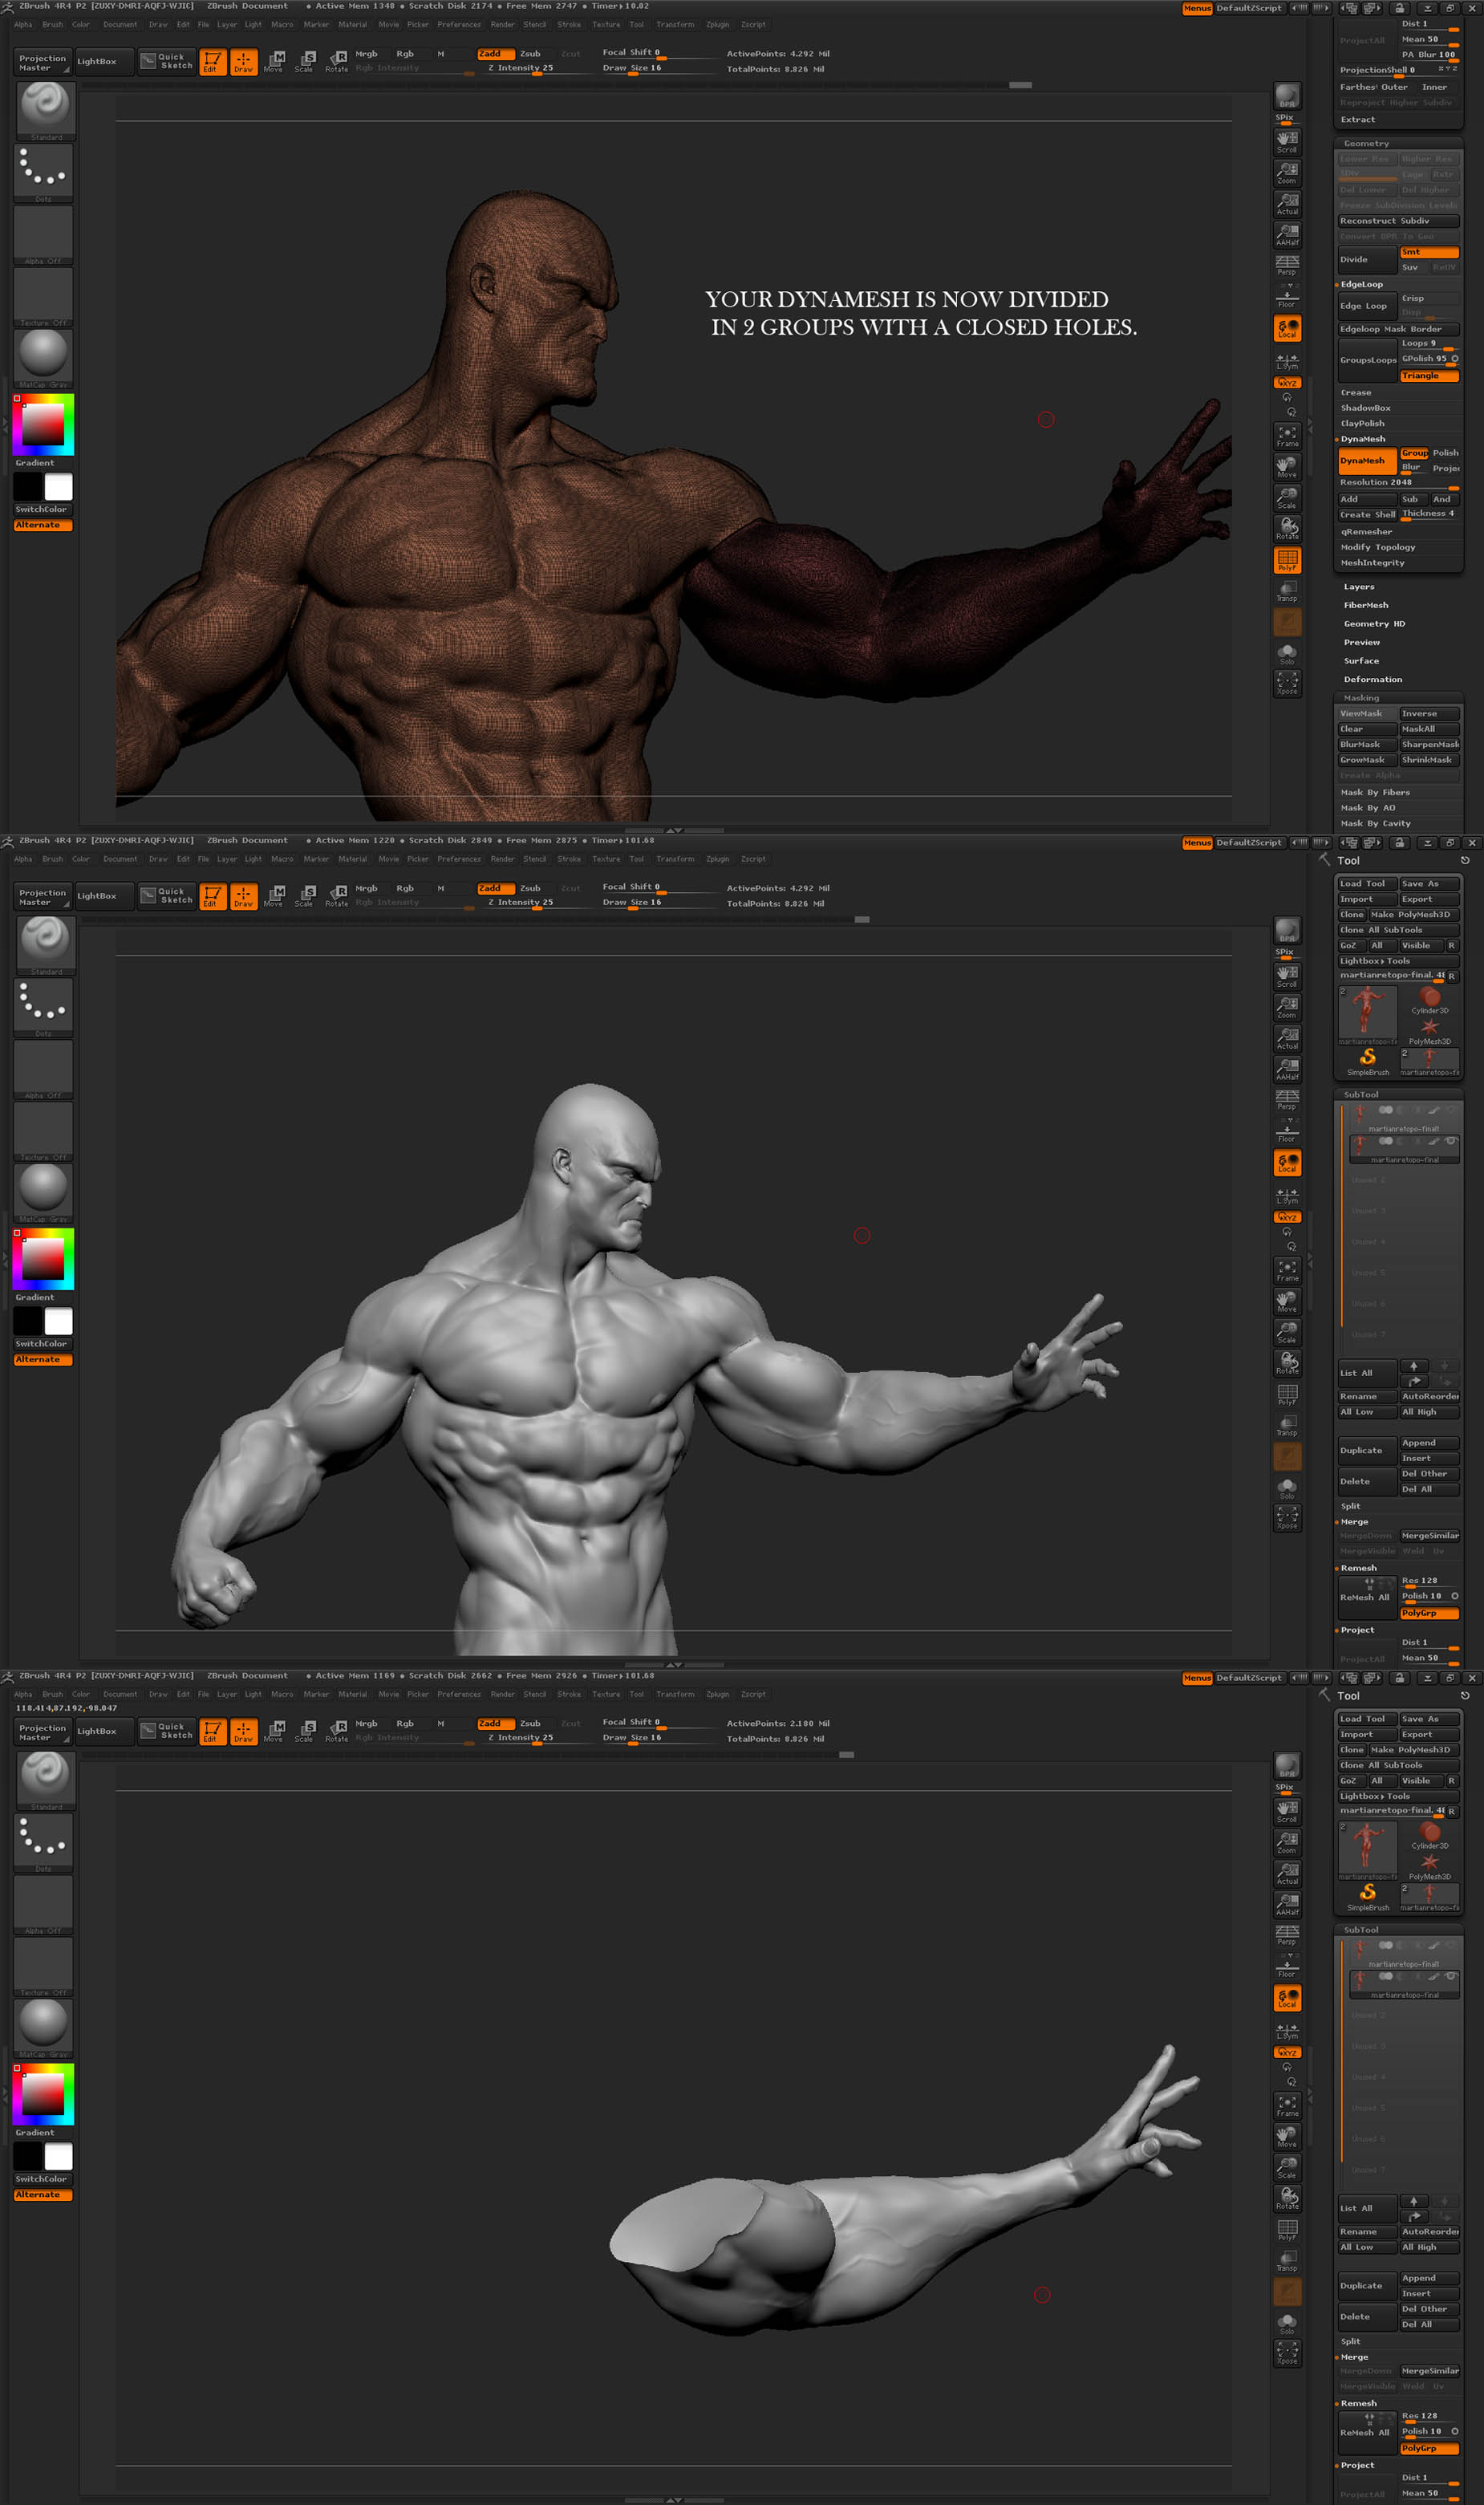Expand the FiberMesh subpalette
Viewport: 1484px width, 2505px height.
coord(1365,605)
